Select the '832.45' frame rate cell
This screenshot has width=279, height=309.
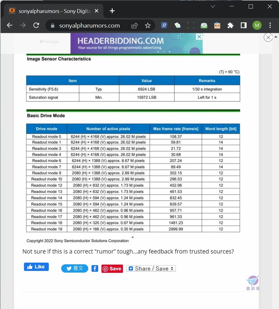click(176, 198)
